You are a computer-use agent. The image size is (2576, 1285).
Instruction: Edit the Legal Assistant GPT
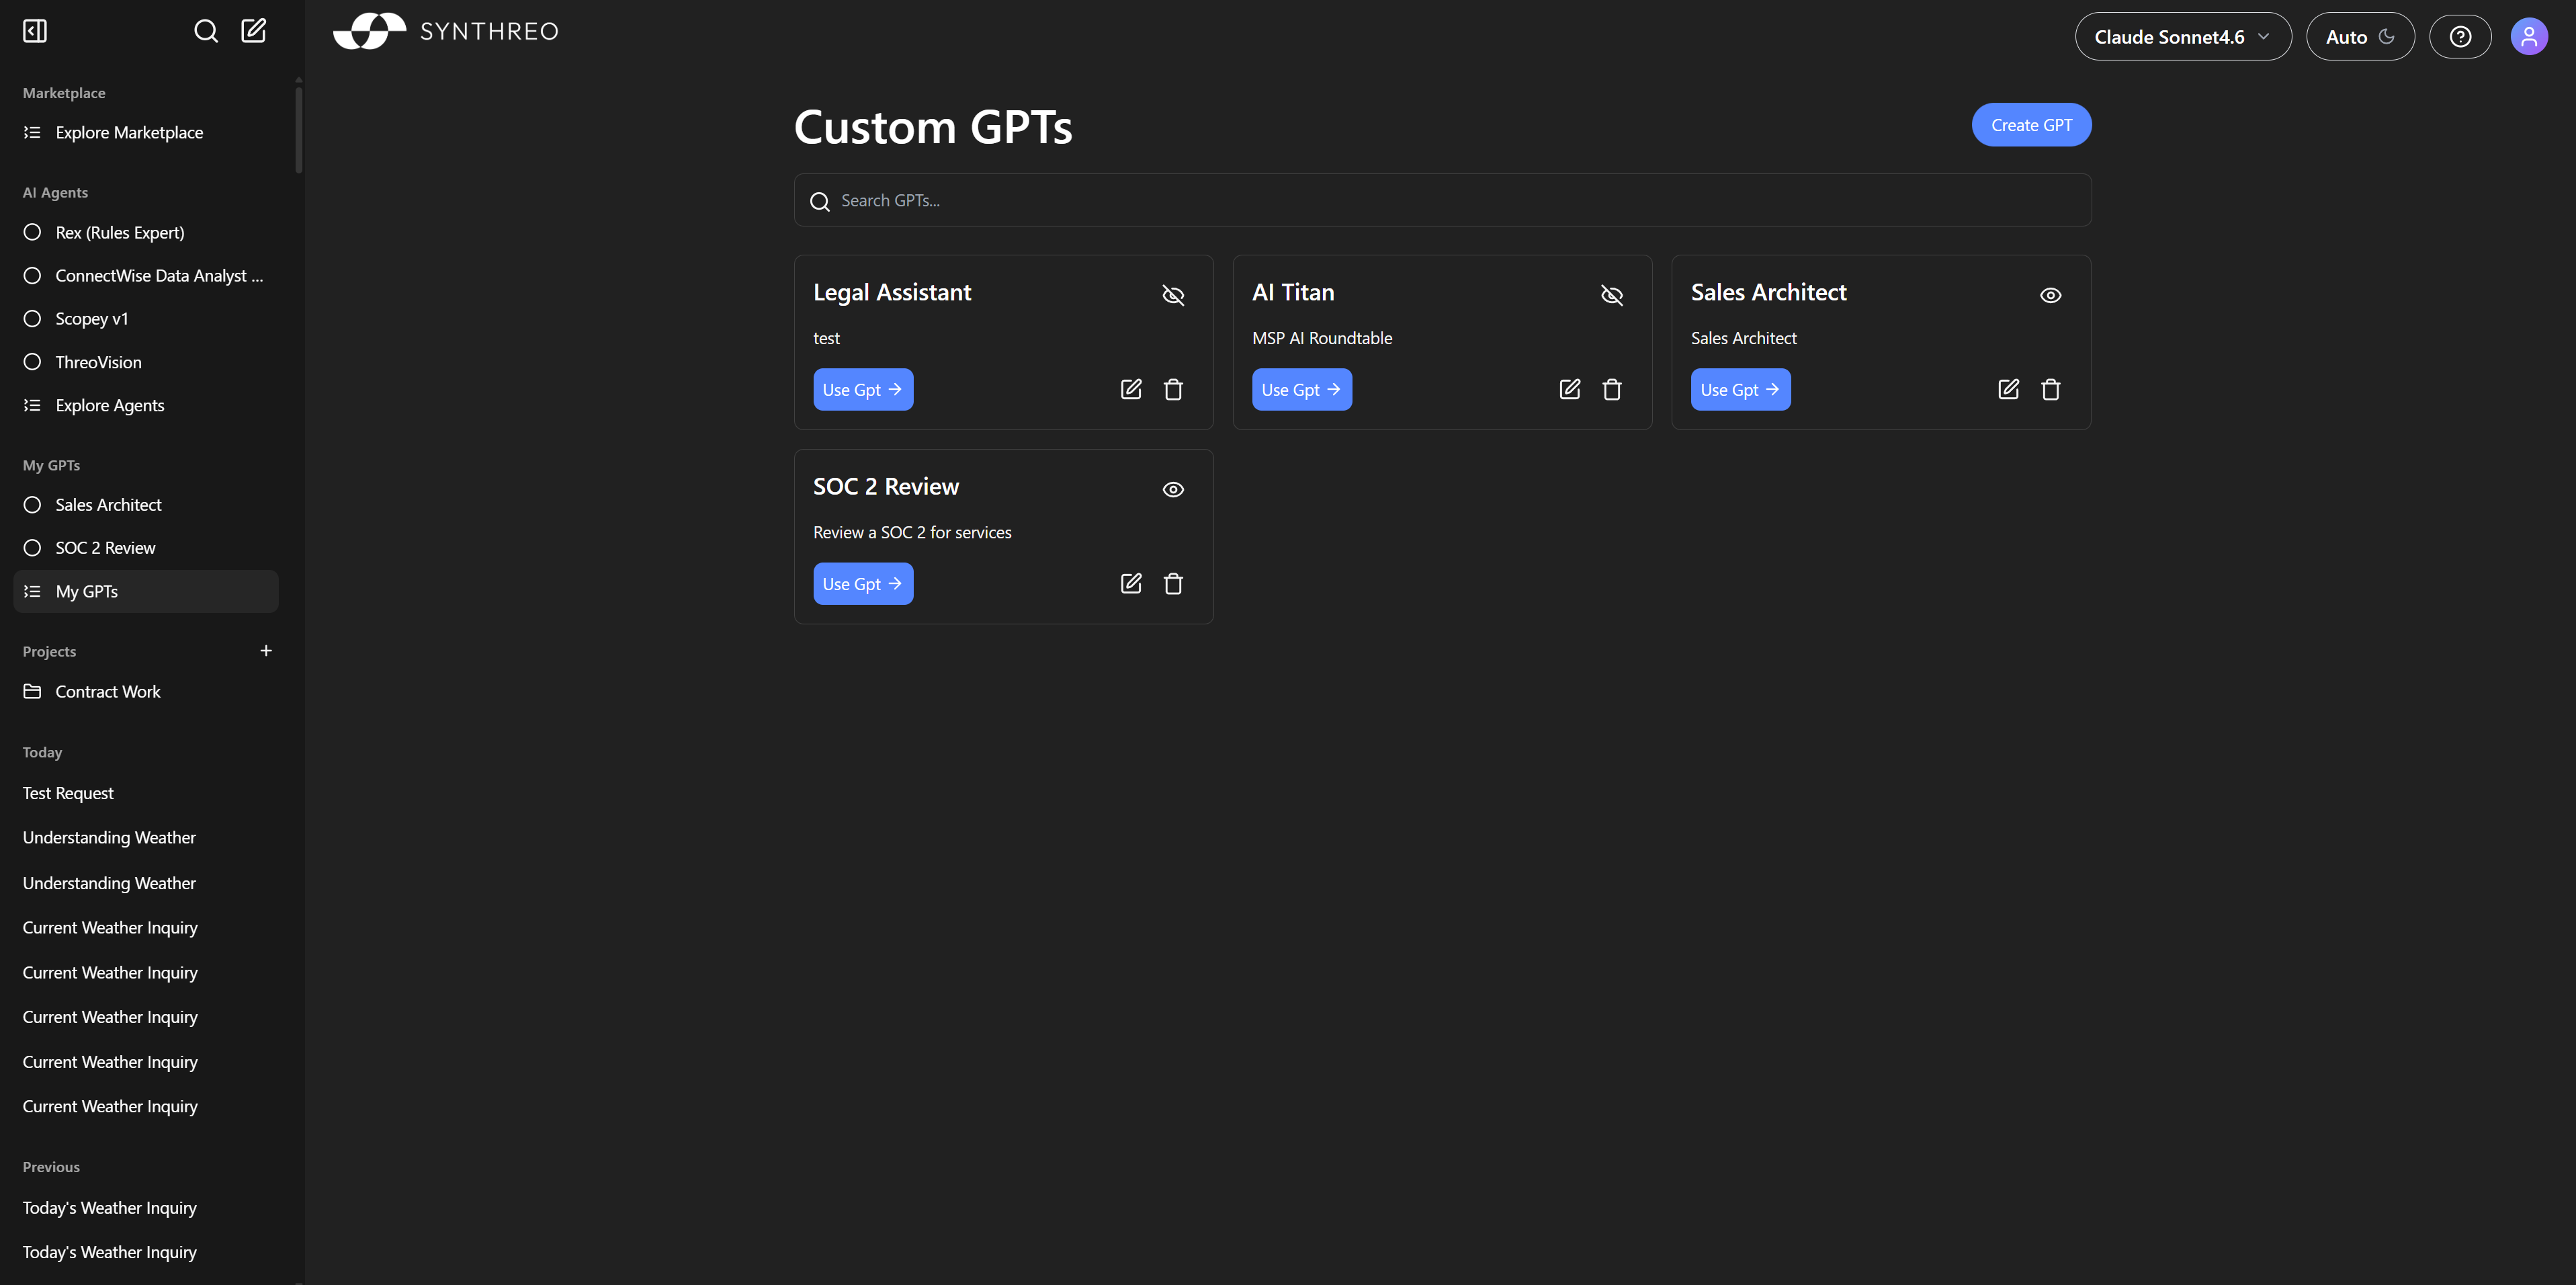[x=1131, y=389]
